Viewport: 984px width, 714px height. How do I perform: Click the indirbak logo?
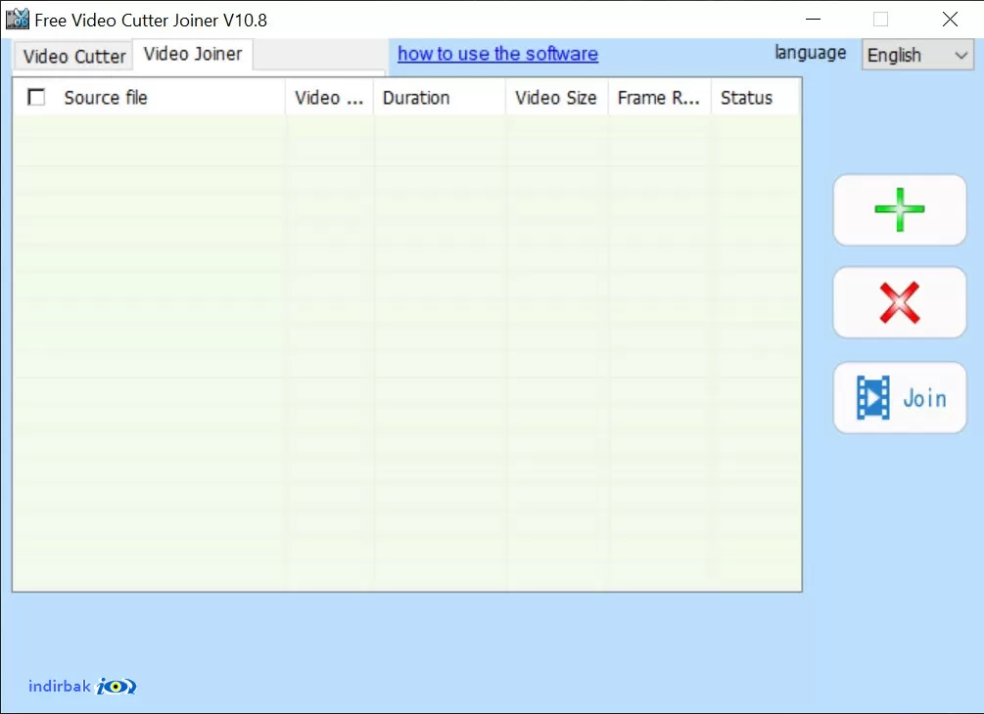(82, 687)
